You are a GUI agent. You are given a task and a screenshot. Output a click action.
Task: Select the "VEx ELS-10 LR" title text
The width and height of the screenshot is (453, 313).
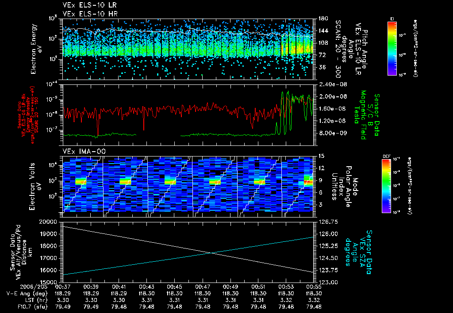click(x=89, y=5)
